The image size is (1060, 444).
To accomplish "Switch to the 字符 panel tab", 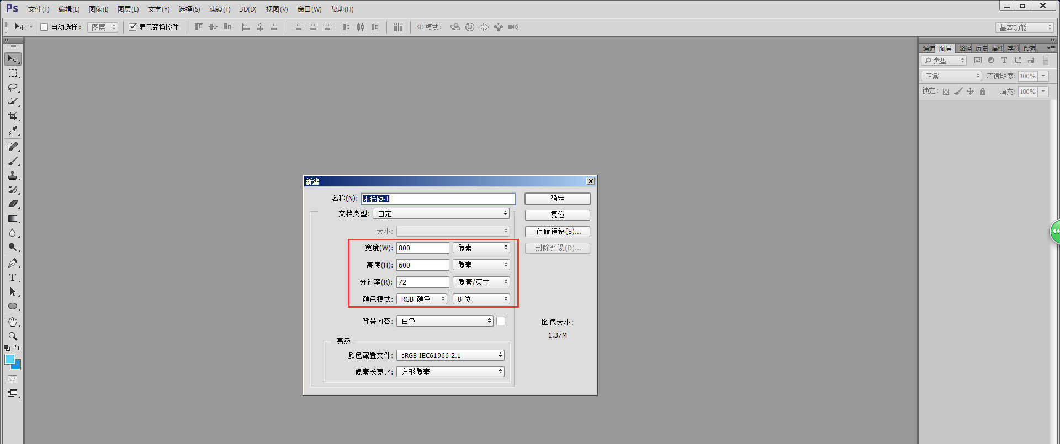I will tap(1014, 49).
